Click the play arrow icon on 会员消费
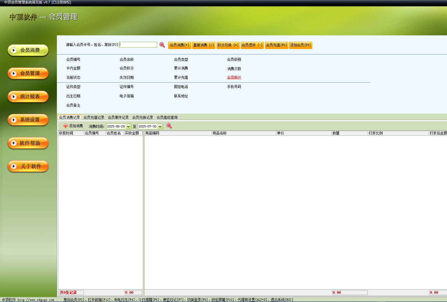Image resolution: width=447 pixels, height=302 pixels. (x=13, y=50)
